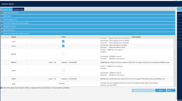Click the Read button
Image resolution: width=182 pixels, height=101 pixels.
170,90
